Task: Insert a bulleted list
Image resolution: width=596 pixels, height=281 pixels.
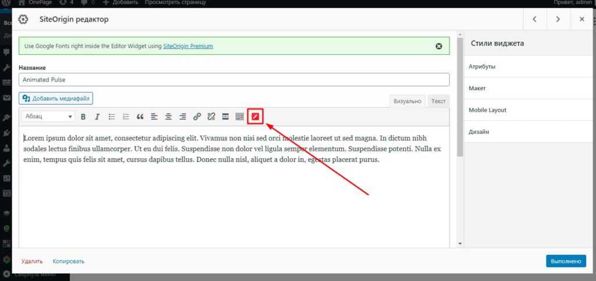Action: (x=112, y=116)
